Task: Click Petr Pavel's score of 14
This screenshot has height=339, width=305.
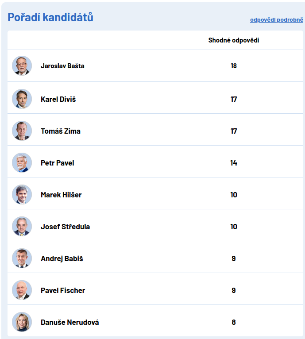Action: click(234, 163)
